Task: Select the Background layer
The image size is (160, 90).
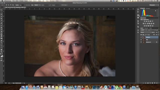Action: [x=149, y=42]
